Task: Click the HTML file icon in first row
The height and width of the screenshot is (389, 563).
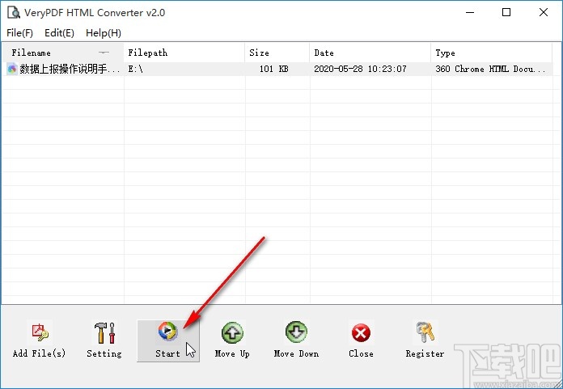Action: pyautogui.click(x=12, y=69)
